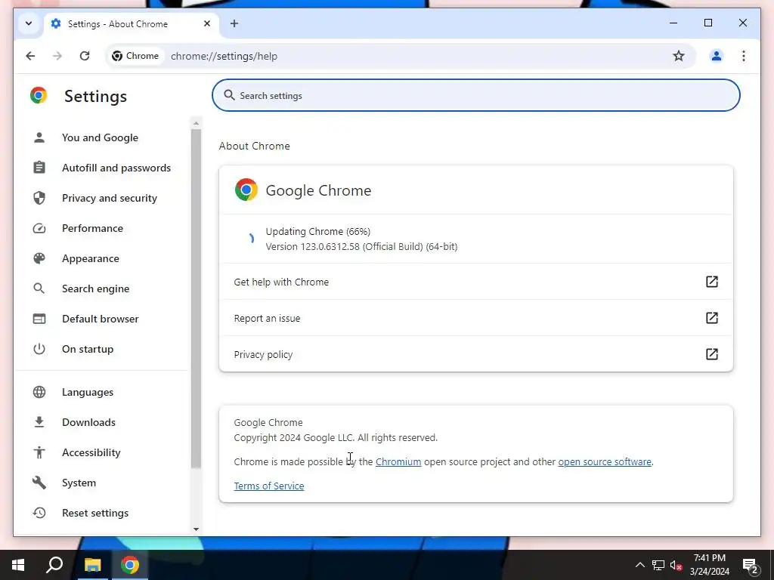This screenshot has height=580, width=774.
Task: Open the three-dot Chrome menu
Action: [744, 56]
